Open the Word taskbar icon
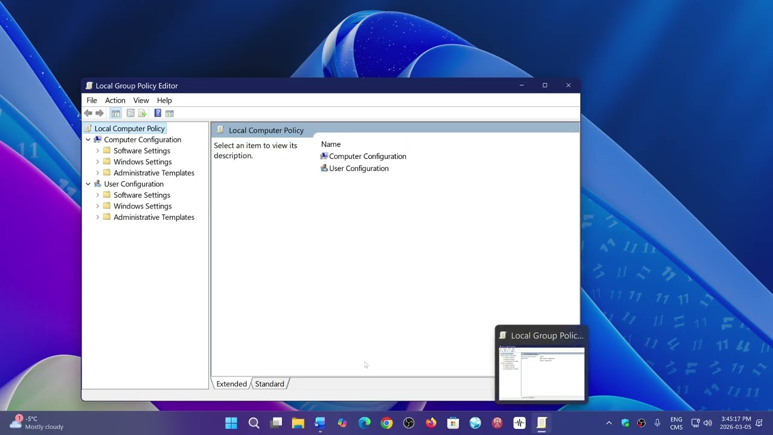Image resolution: width=773 pixels, height=435 pixels. (x=320, y=423)
